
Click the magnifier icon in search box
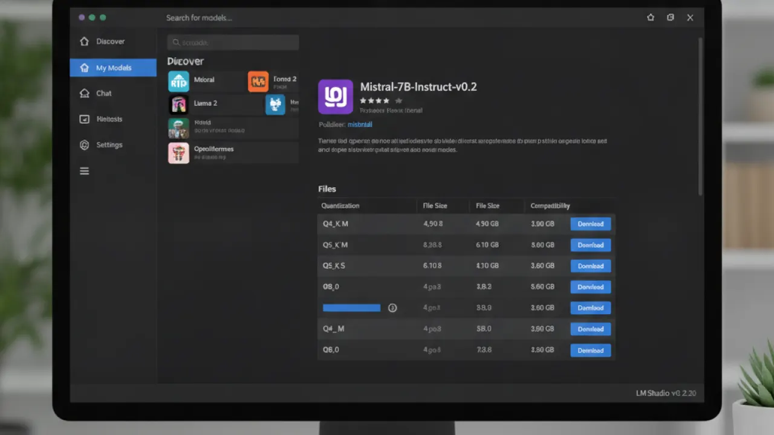click(x=176, y=42)
